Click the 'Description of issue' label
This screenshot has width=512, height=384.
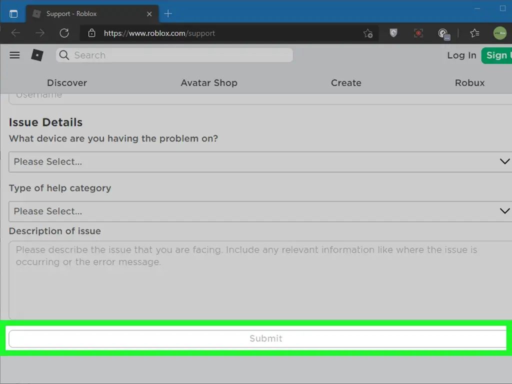(x=55, y=231)
